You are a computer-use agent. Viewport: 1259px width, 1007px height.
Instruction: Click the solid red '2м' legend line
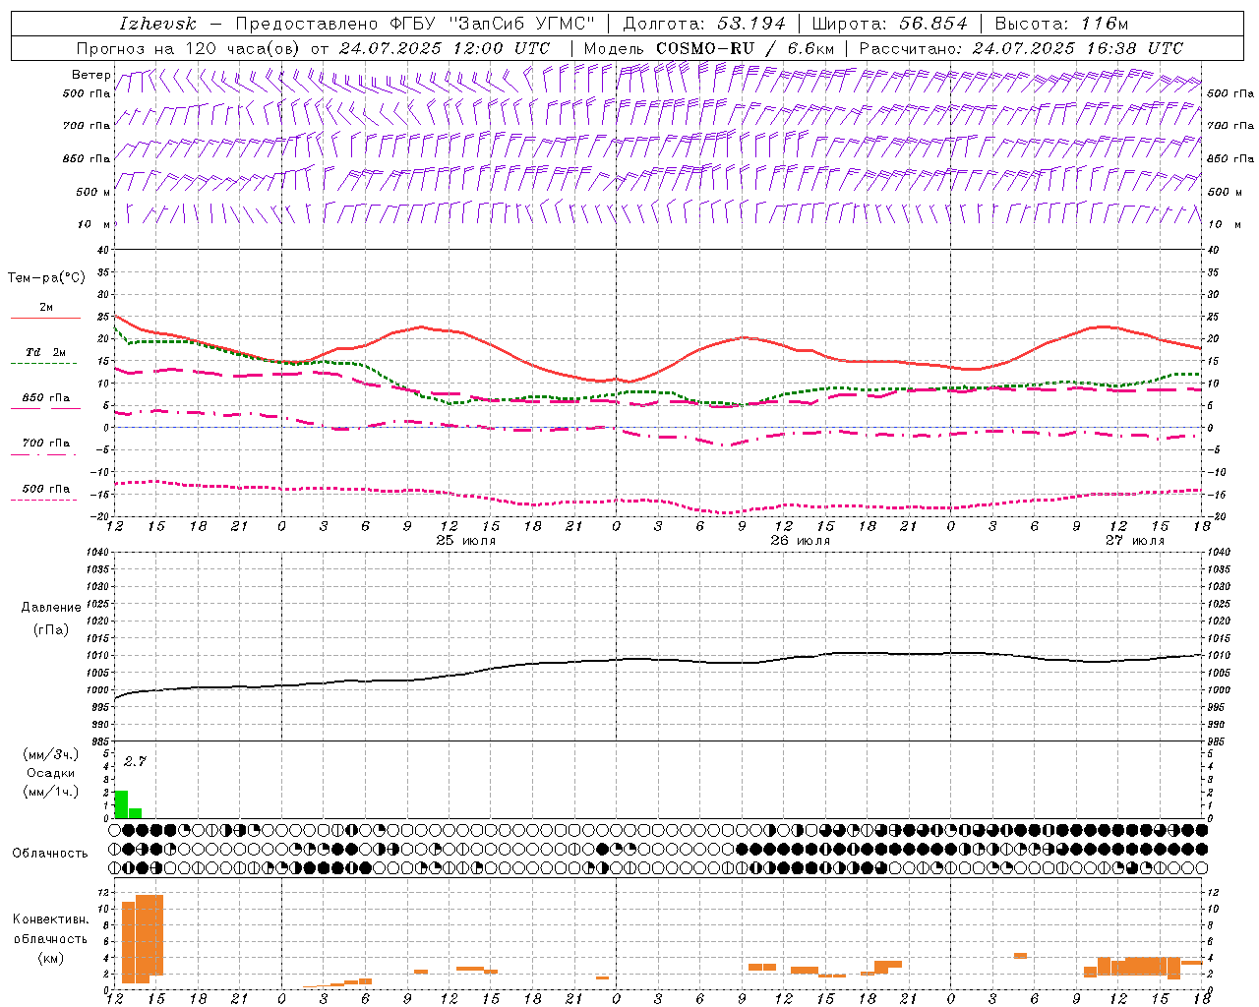tap(45, 319)
